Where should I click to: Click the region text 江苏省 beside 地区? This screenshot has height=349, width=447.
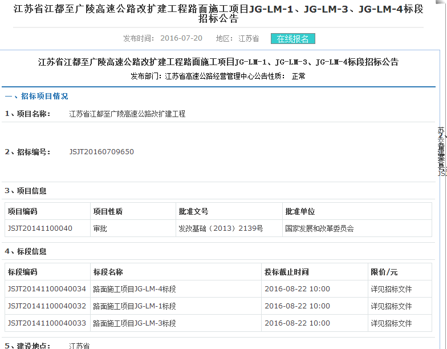tap(249, 39)
